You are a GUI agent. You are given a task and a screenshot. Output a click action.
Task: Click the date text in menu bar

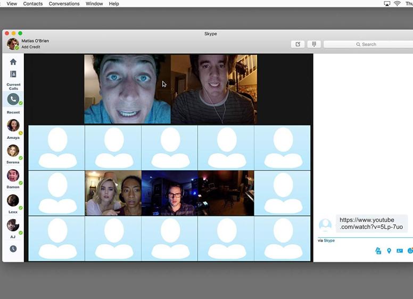point(409,4)
